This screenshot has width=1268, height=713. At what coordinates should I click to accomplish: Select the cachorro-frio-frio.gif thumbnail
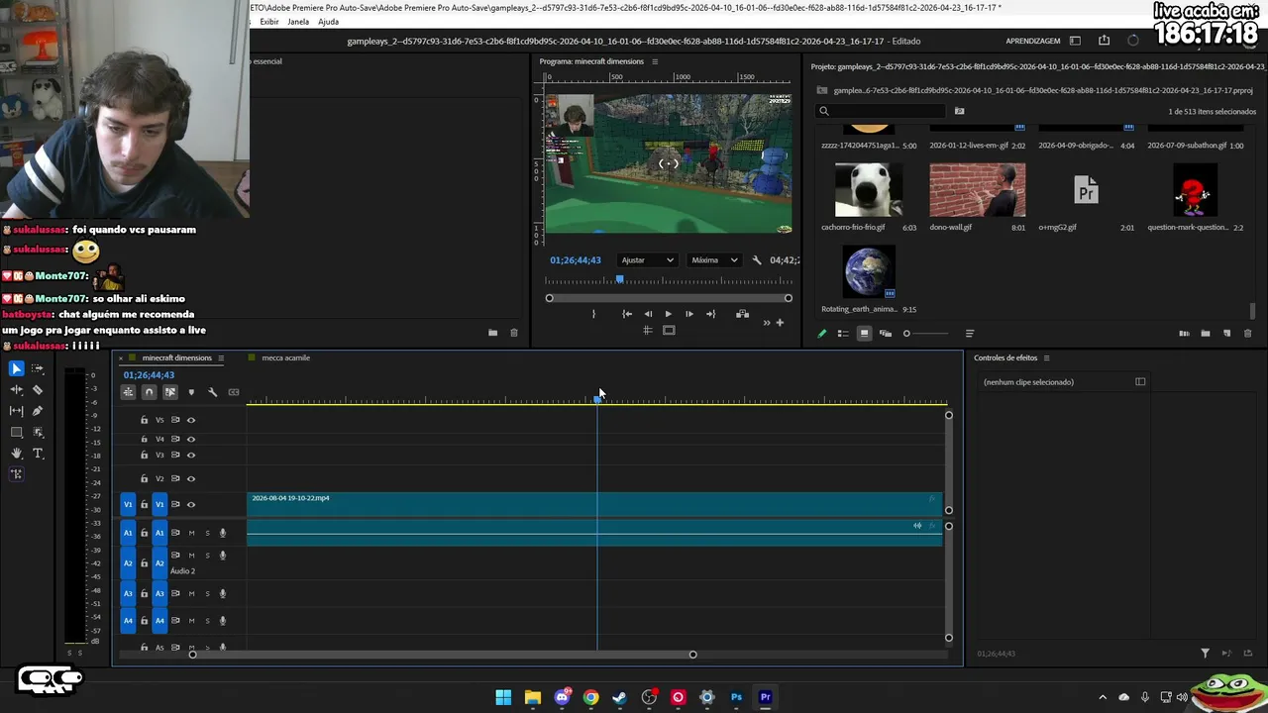pyautogui.click(x=869, y=190)
